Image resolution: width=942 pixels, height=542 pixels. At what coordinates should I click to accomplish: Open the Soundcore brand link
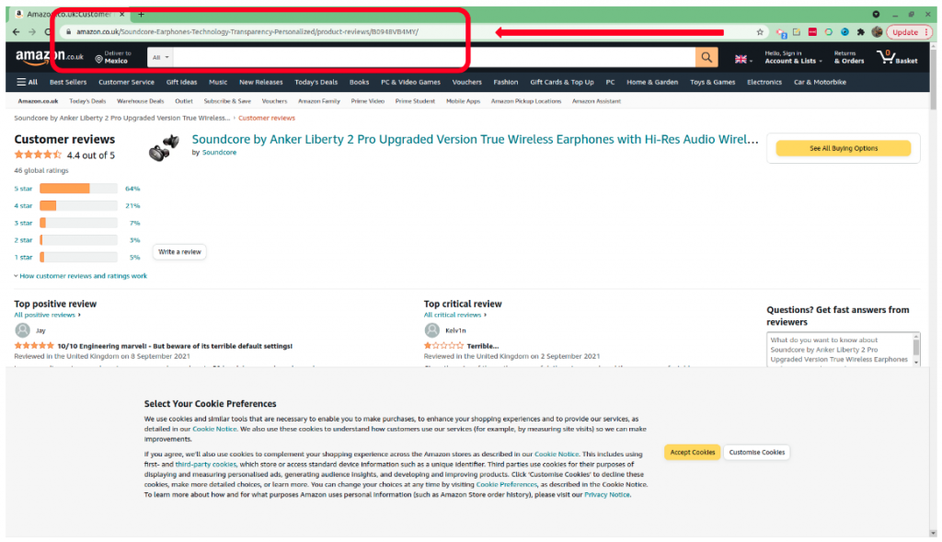click(x=219, y=153)
